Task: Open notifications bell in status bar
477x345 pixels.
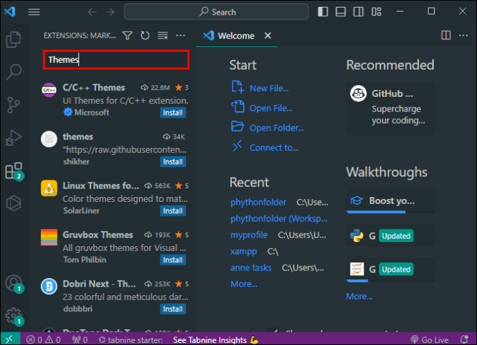Action: [x=465, y=339]
